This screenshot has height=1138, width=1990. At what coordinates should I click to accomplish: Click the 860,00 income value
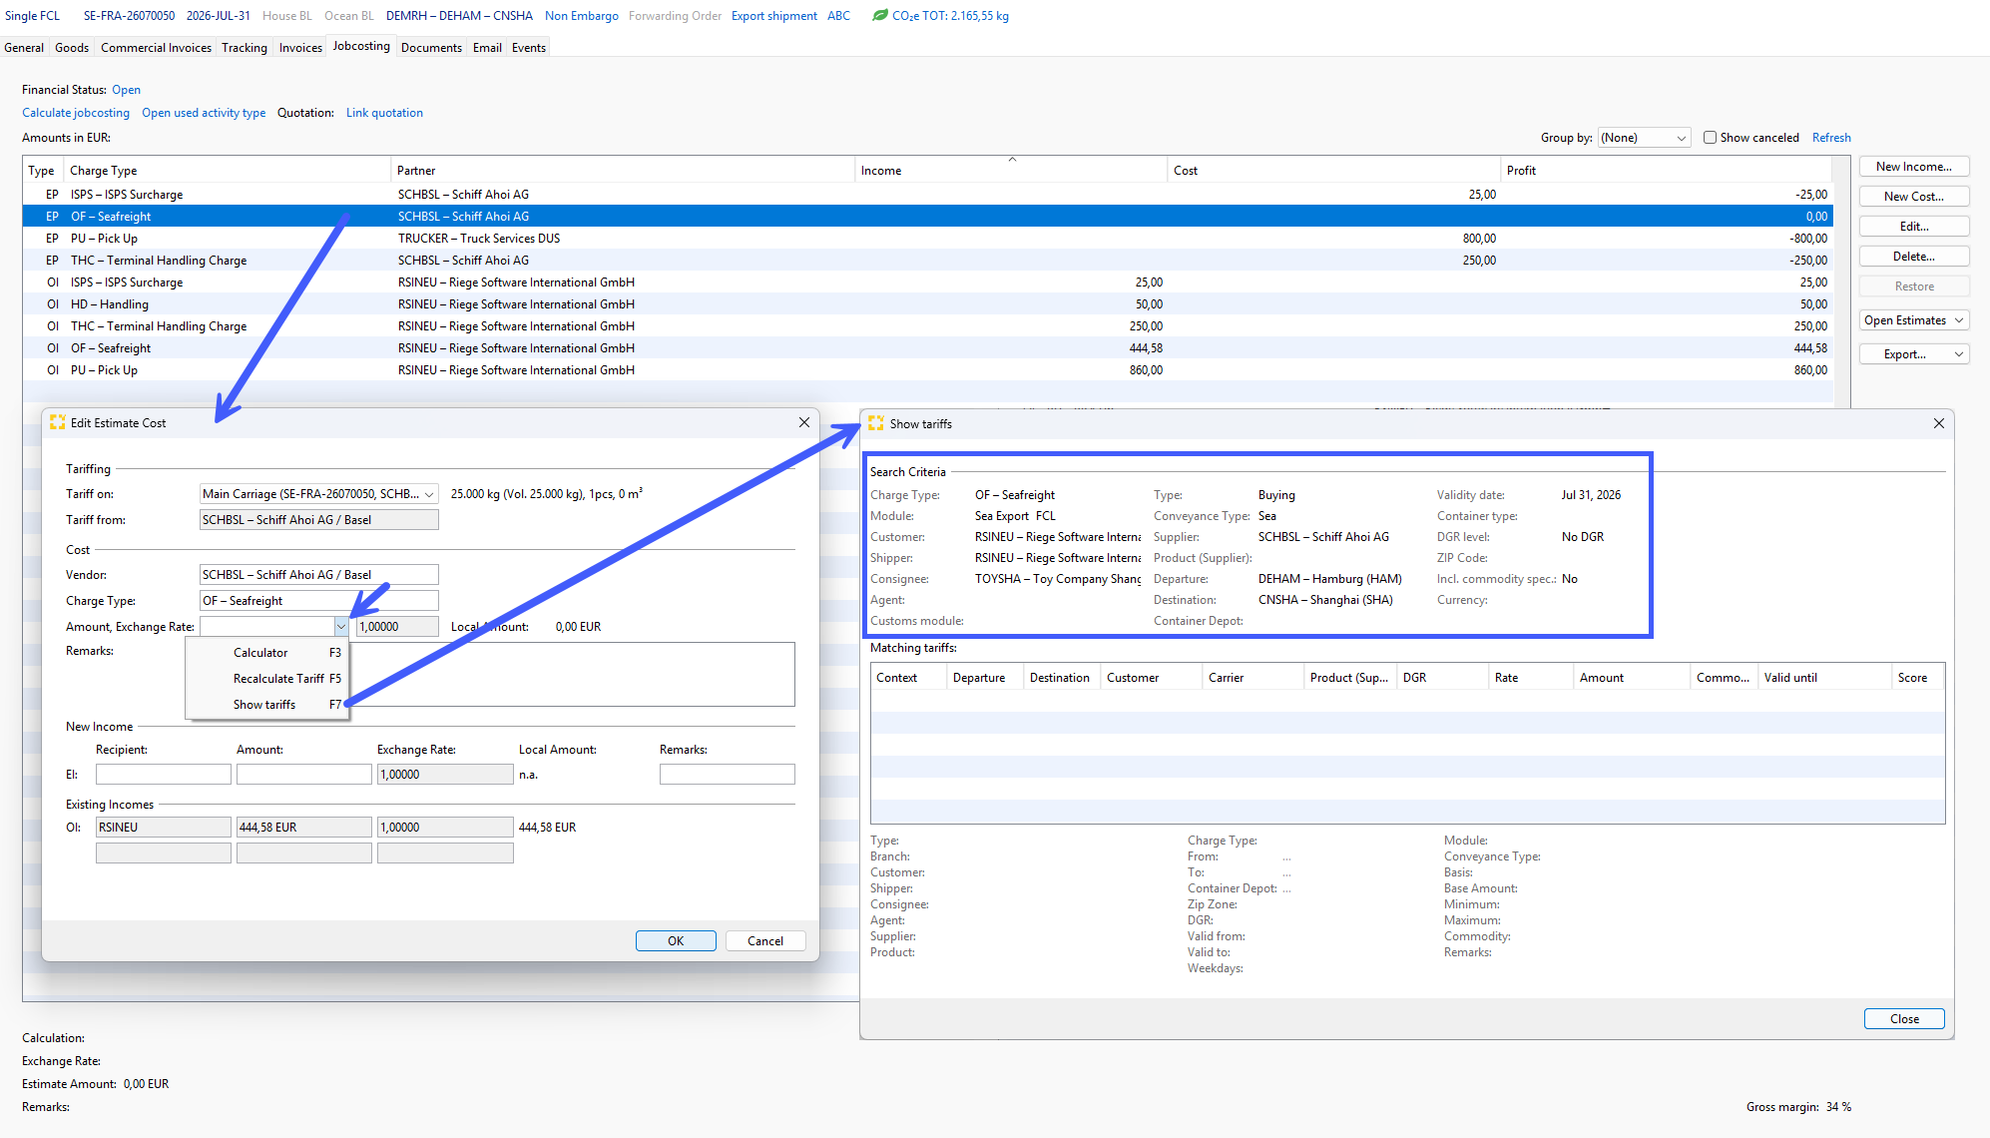(x=1146, y=370)
